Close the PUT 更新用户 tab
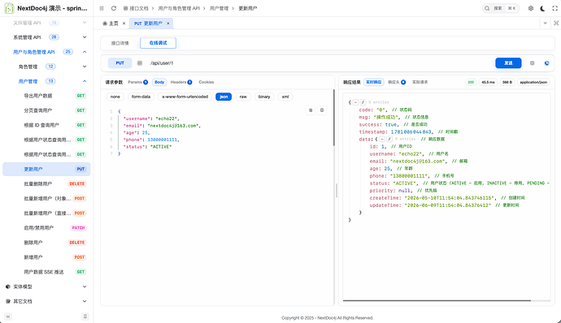This screenshot has width=561, height=323. (167, 24)
